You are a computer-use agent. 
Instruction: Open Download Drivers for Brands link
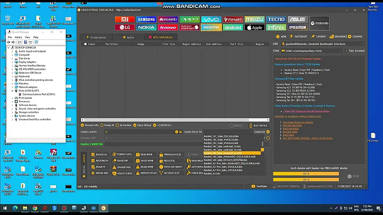point(298,122)
